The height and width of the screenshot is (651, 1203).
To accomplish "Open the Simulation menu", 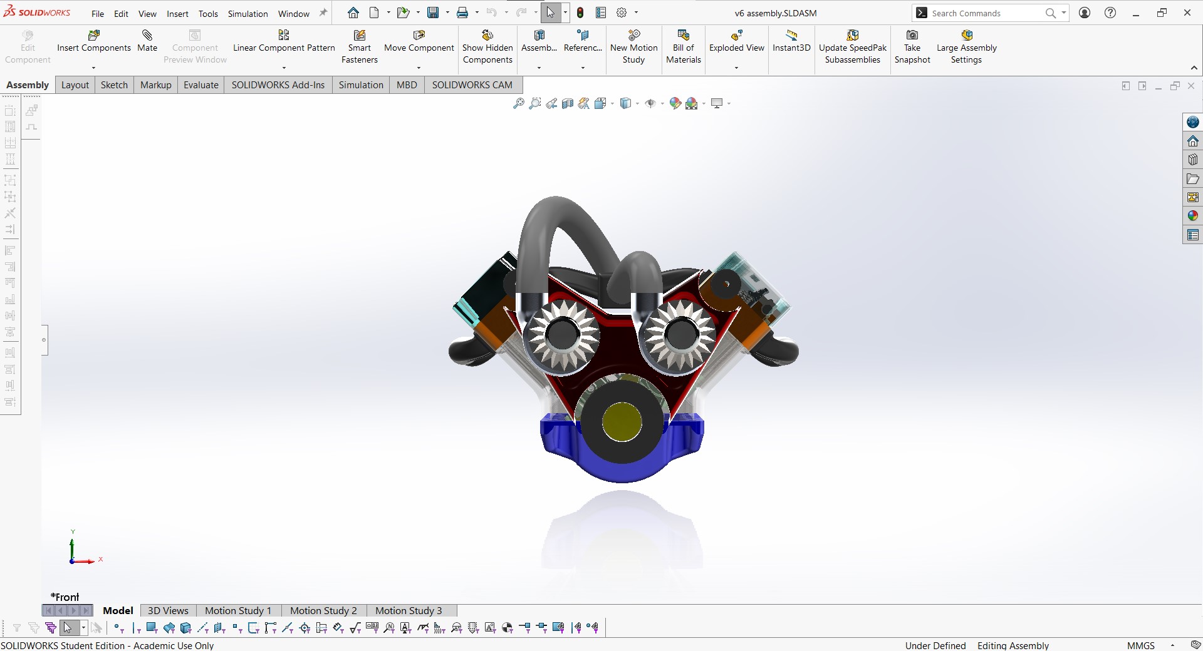I will (247, 14).
